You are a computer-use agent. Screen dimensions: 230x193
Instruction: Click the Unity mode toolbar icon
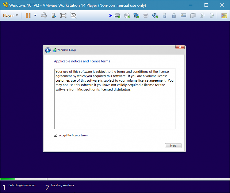[x=54, y=16]
